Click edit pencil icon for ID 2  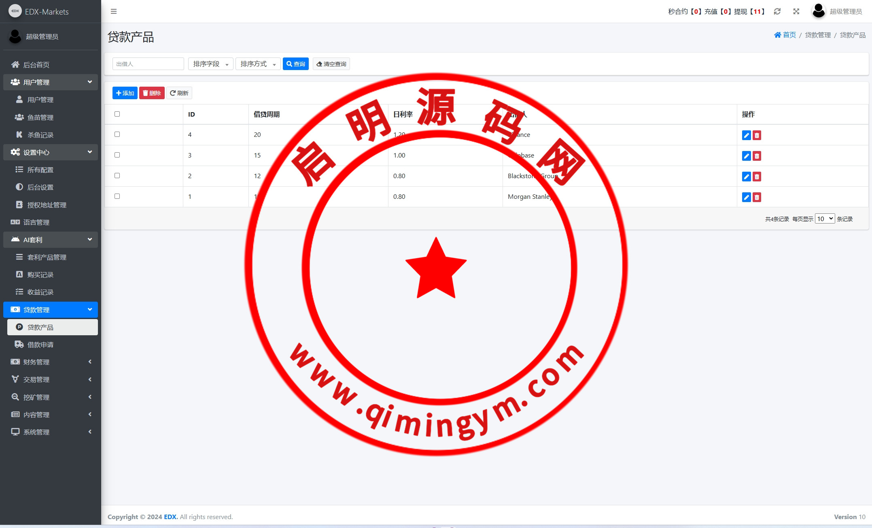click(x=746, y=177)
